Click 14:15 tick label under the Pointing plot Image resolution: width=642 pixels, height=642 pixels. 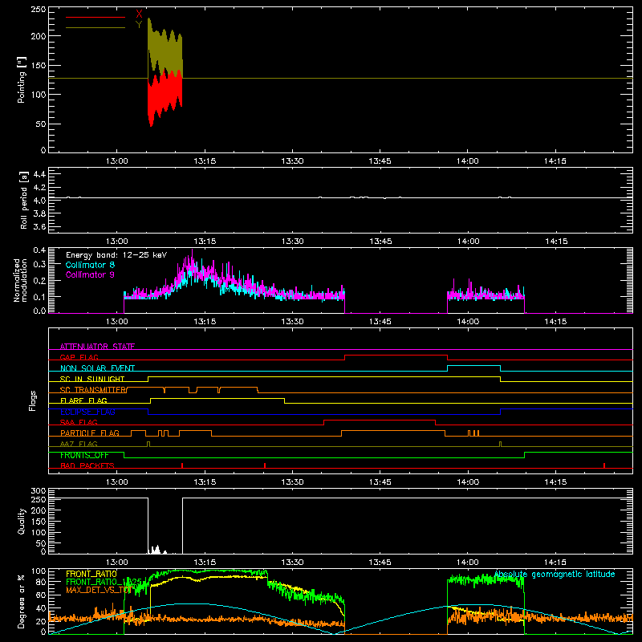pyautogui.click(x=555, y=161)
